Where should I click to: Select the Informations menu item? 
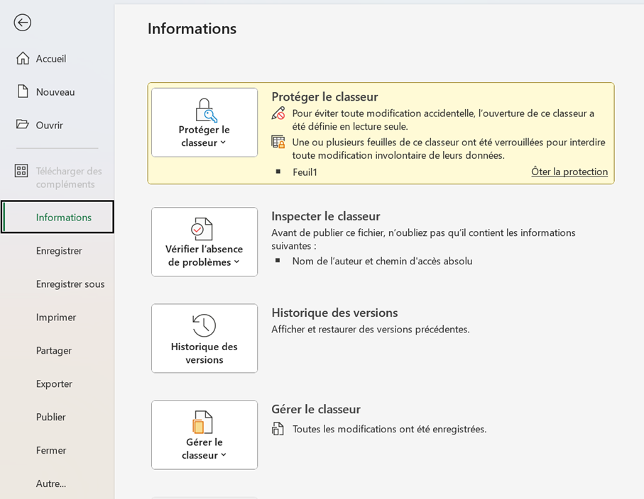(57, 217)
